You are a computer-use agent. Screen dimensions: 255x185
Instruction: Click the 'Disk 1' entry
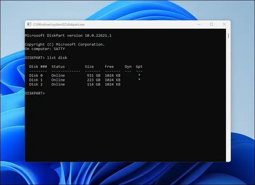[x=36, y=80]
